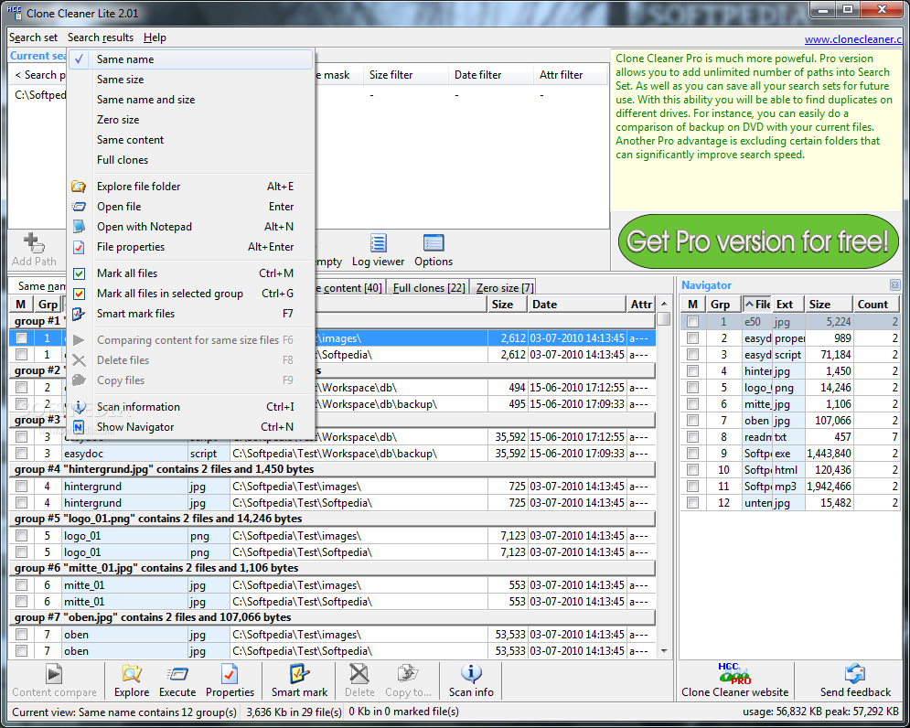Sort results by the Date column header
The image size is (910, 728).
(x=577, y=305)
